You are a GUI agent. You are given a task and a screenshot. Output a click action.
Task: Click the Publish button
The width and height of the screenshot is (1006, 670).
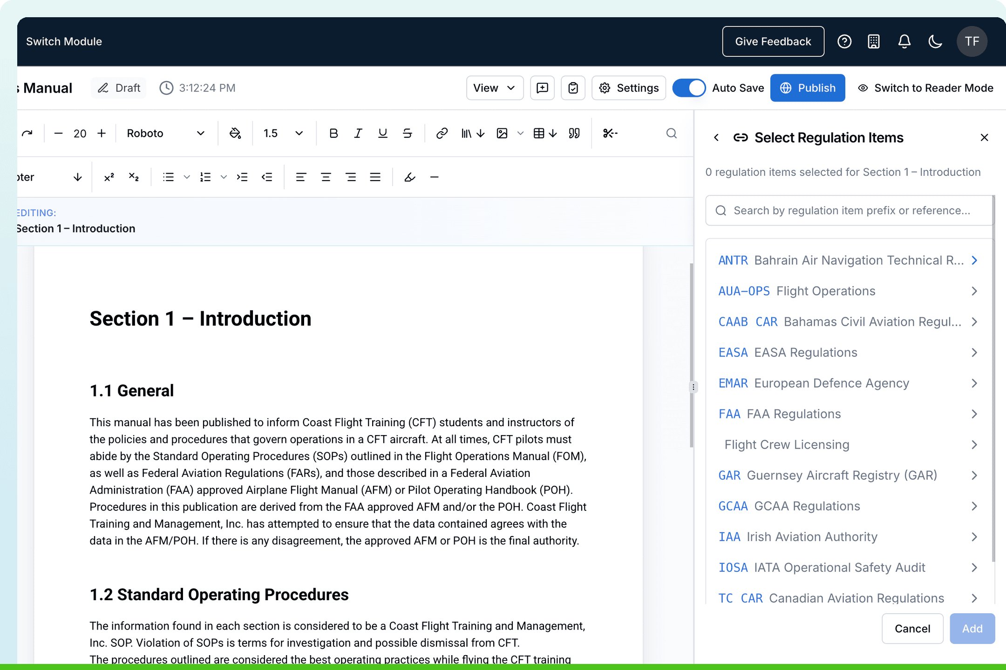coord(808,88)
